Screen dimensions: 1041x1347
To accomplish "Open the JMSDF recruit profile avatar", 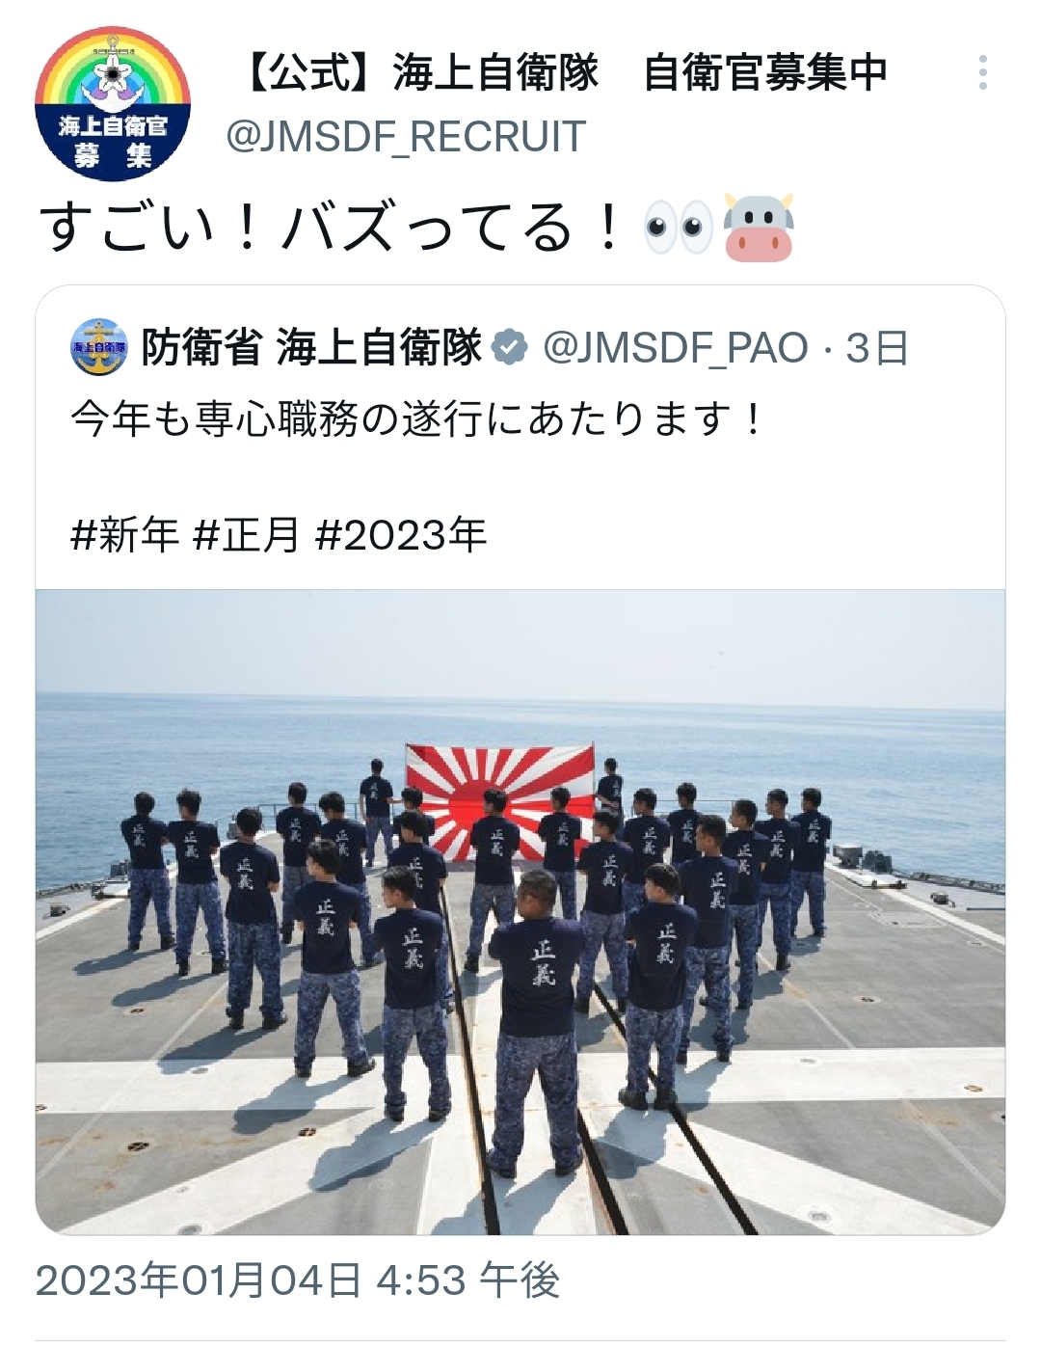I will (113, 103).
